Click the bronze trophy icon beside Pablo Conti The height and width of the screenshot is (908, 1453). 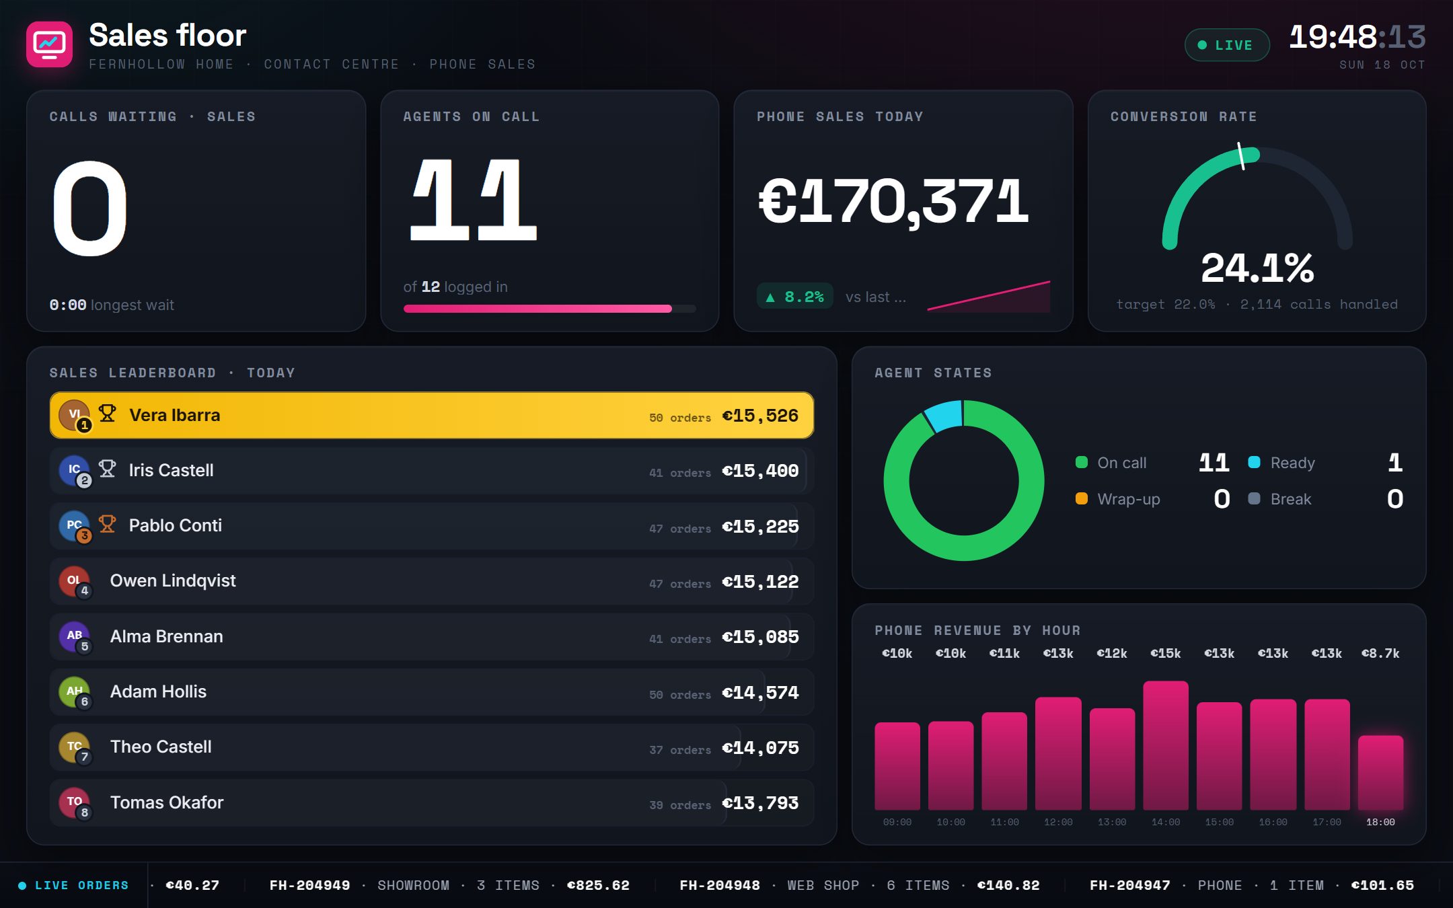click(107, 523)
